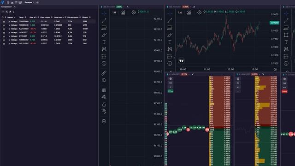The height and width of the screenshot is (166, 295).
Task: Click TradingView logo in ADAUSDT chart
Action: coord(181,61)
